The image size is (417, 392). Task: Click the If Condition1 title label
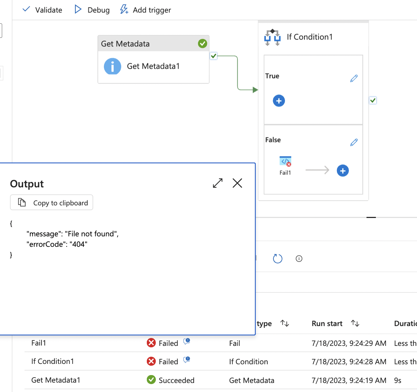[x=310, y=37]
